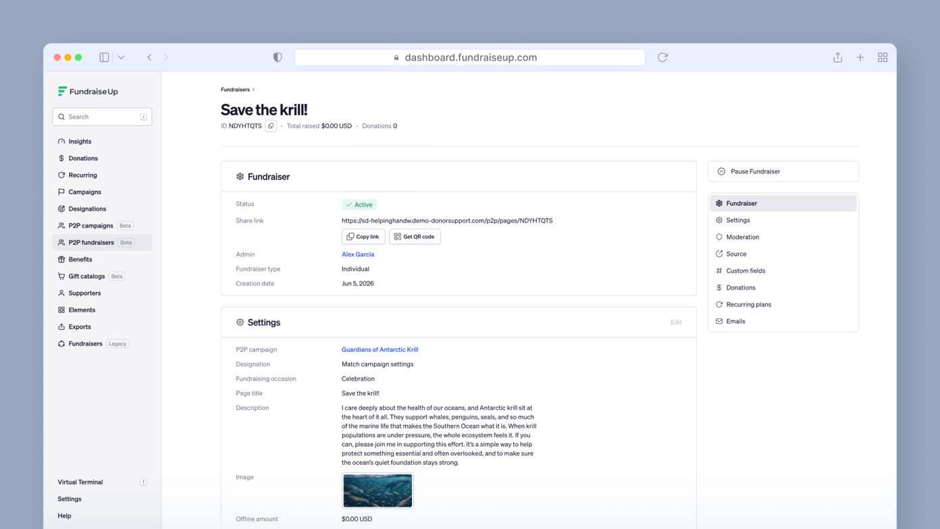940x529 pixels.
Task: Click the 'Individual' fundraiser type value
Action: tap(355, 269)
